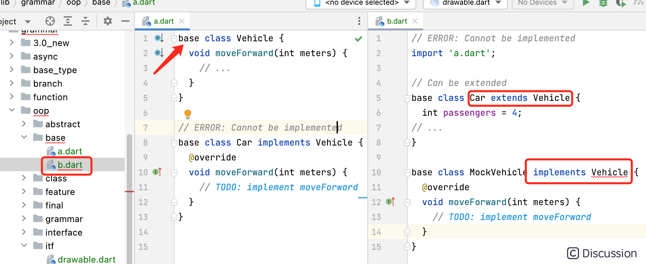Close the a.dart tab
This screenshot has height=264, width=646.
click(182, 21)
